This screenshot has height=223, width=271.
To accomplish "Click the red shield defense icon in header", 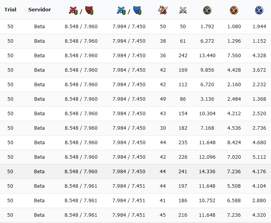I will point(89,11).
